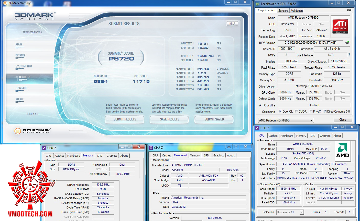Switch to the Sensors tab in GPU-Z
The height and width of the screenshot is (221, 360).
pyautogui.click(x=283, y=11)
